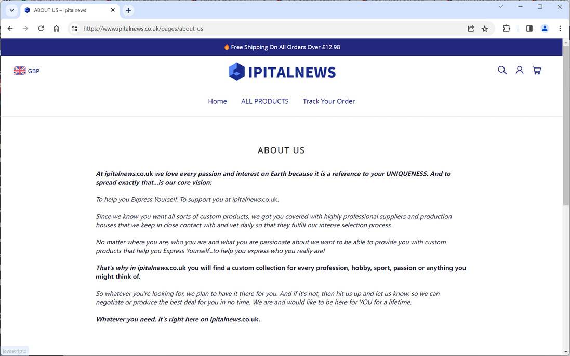Open the tab search chevron
This screenshot has height=356, width=570.
[x=11, y=10]
